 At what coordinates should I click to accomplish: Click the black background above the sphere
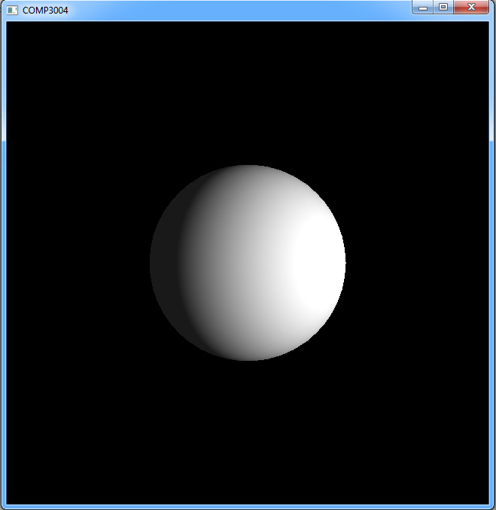[248, 90]
